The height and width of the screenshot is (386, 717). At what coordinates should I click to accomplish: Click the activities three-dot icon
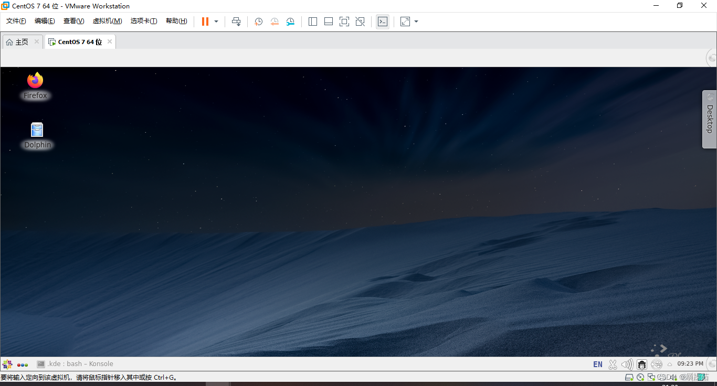click(x=23, y=364)
